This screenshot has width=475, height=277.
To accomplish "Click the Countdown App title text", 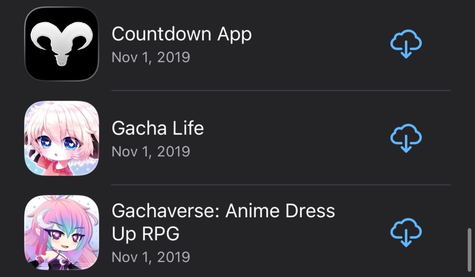I will 182,34.
